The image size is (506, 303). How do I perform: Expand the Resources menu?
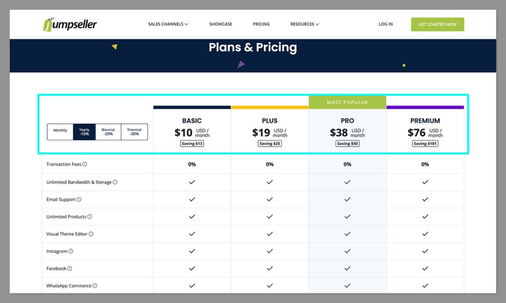(x=304, y=24)
